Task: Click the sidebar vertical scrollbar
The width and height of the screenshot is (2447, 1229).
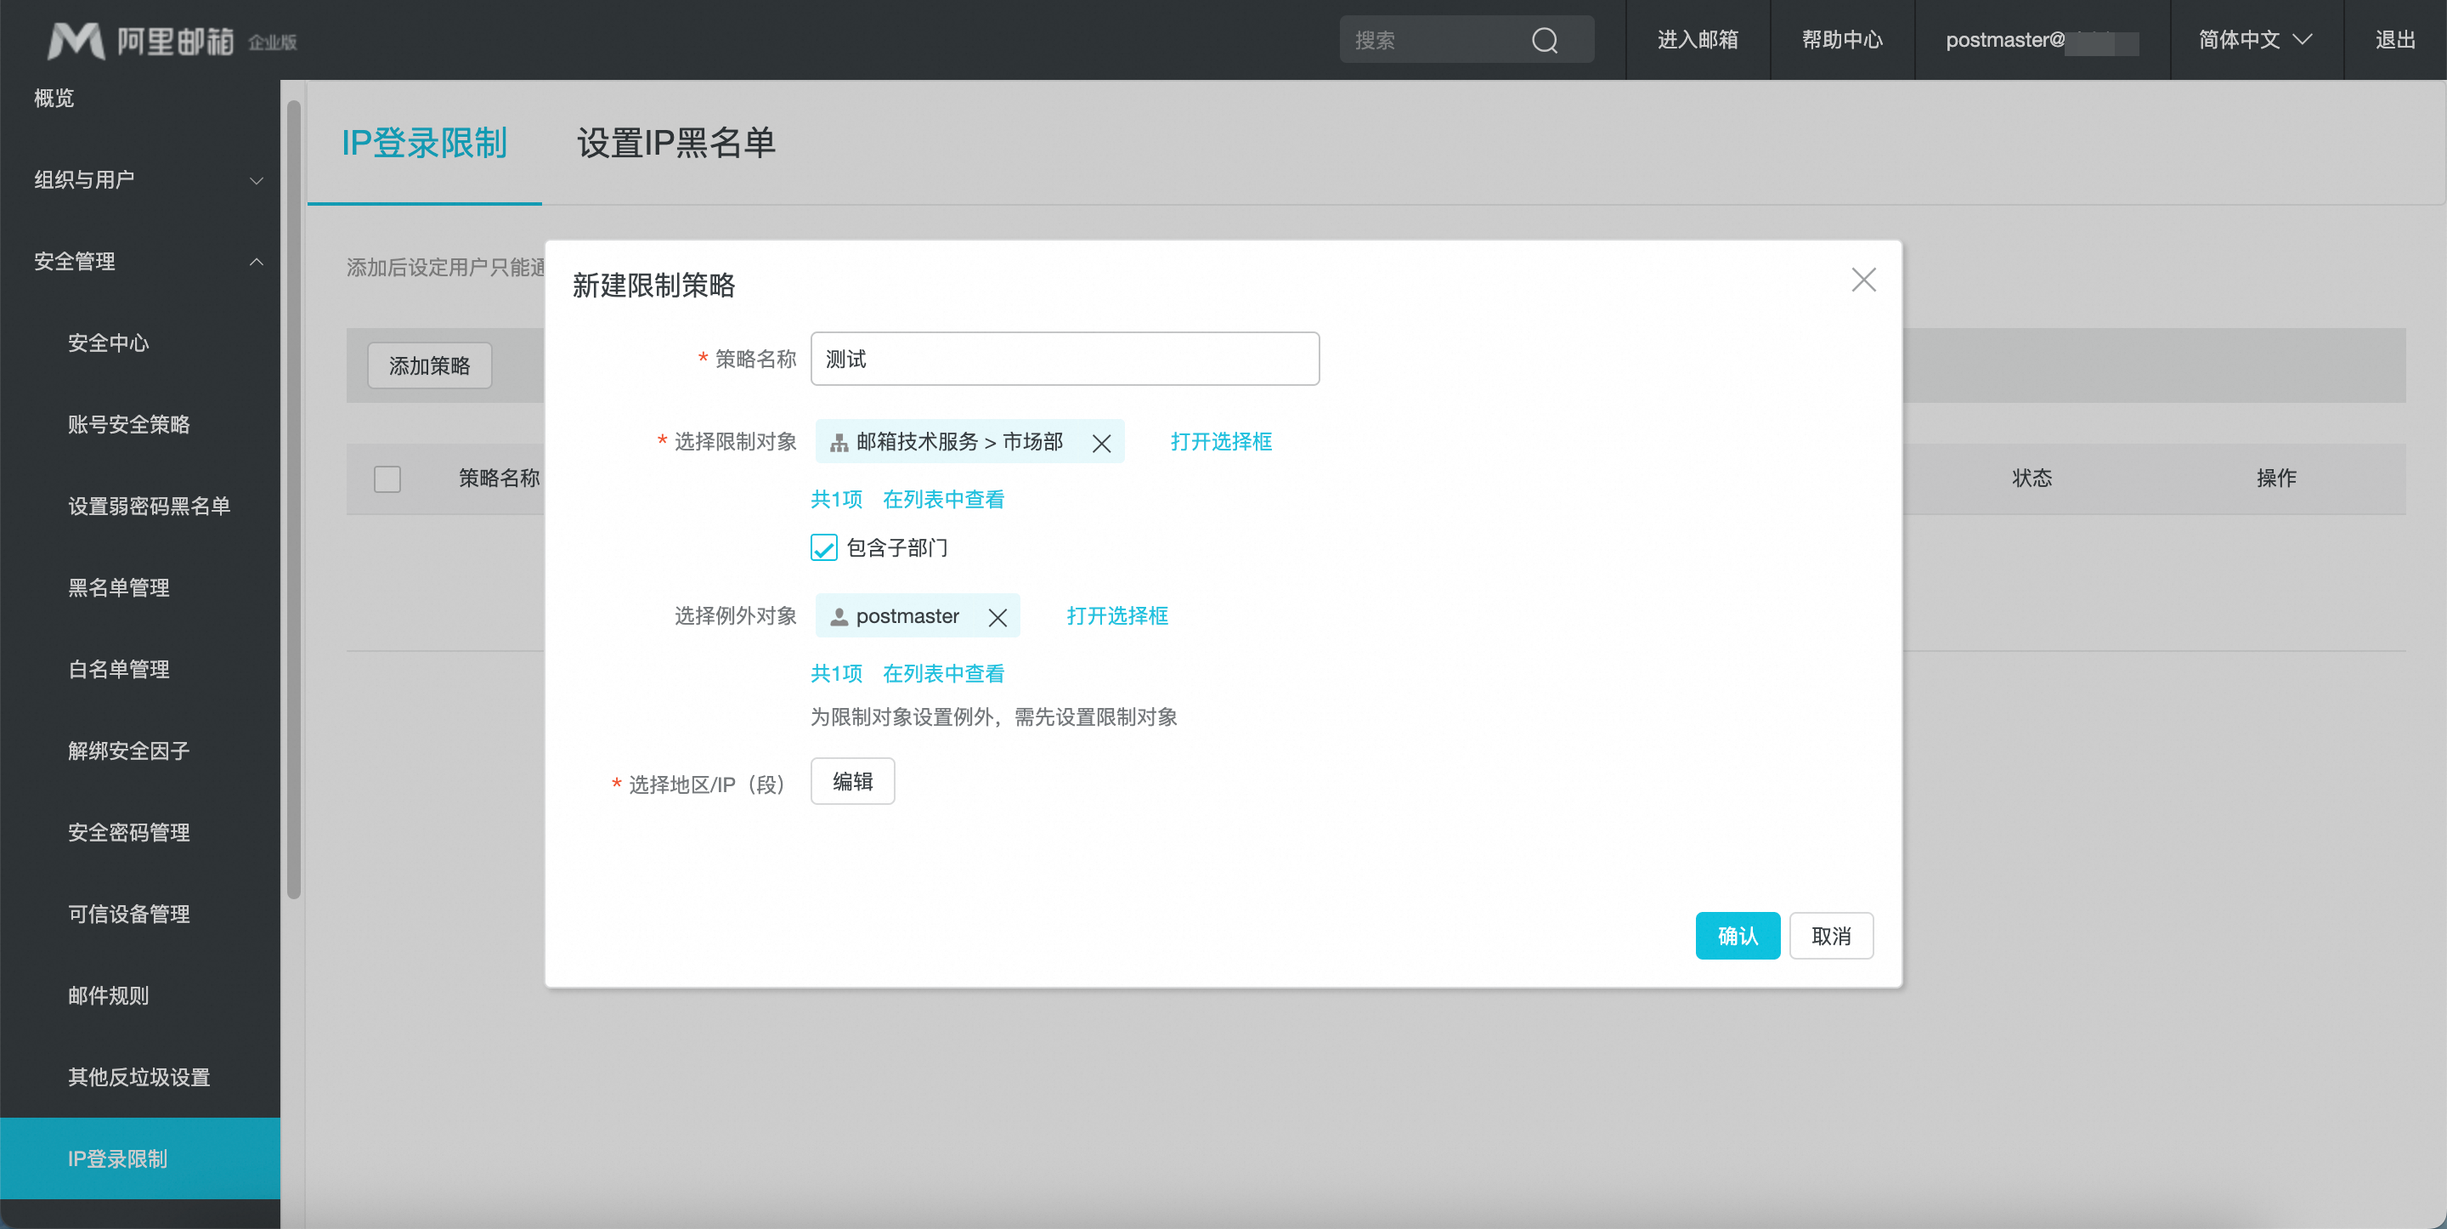Action: pos(293,499)
